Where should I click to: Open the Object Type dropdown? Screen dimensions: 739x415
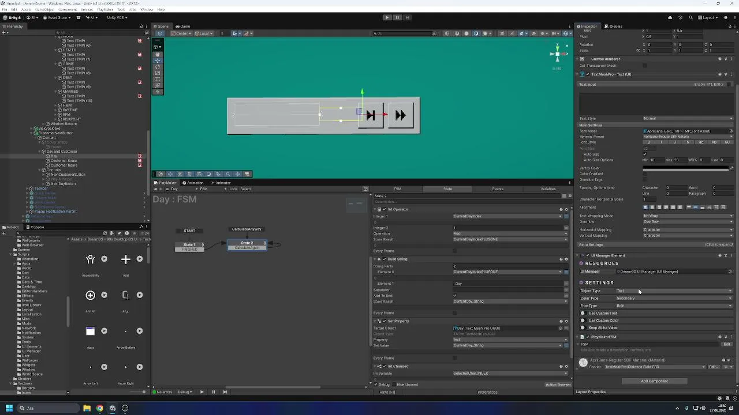(x=674, y=291)
